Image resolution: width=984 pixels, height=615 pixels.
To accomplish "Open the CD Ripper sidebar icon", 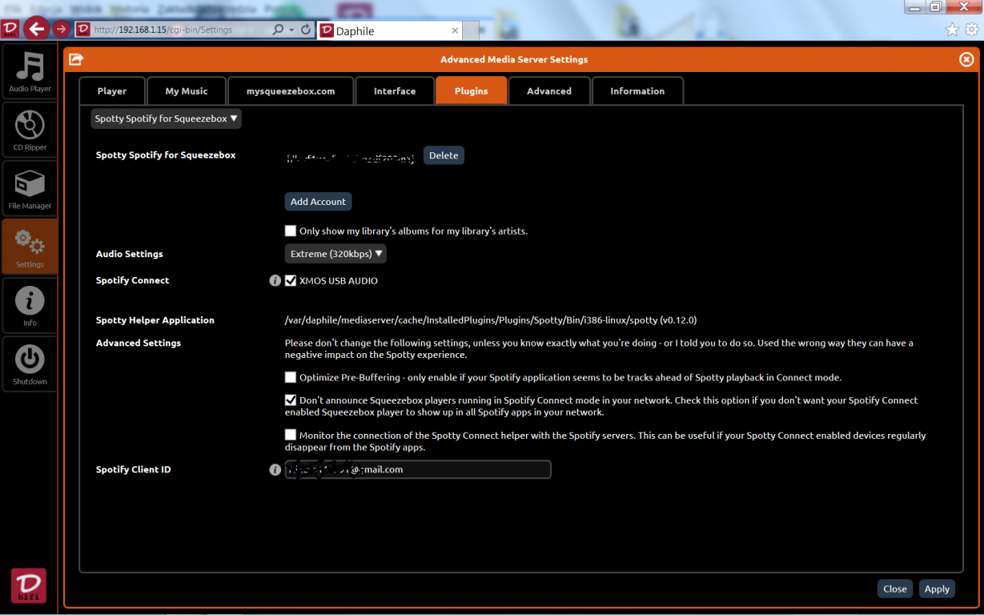I will 30,131.
